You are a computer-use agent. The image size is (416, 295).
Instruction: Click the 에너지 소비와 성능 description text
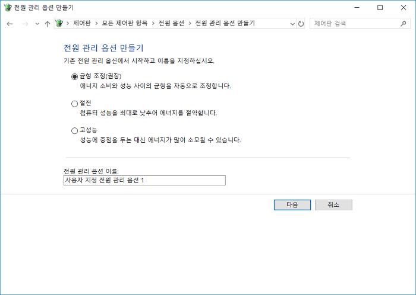pos(156,86)
